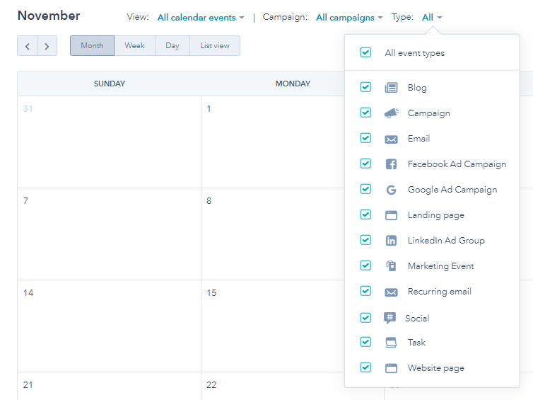
Task: Toggle the Task checkbox off
Action: (x=365, y=342)
